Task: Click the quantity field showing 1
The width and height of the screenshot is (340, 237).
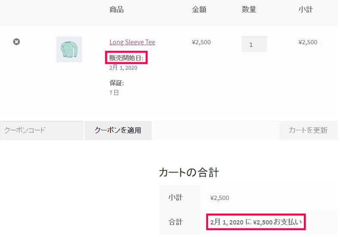Action: 254,44
